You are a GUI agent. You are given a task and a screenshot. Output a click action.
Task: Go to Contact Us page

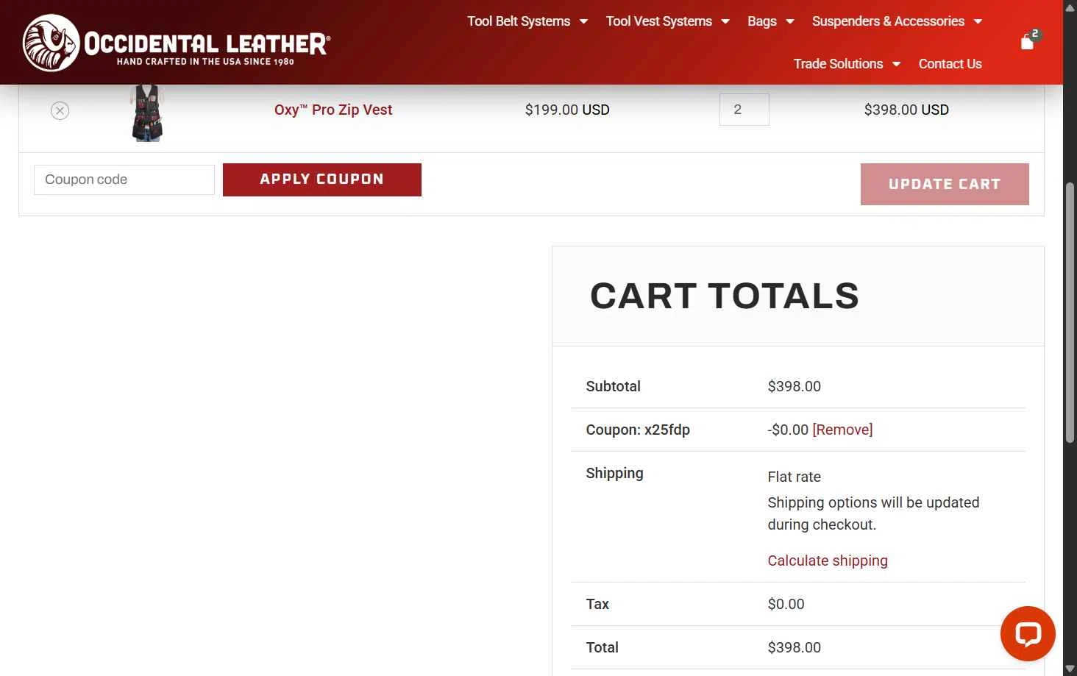(950, 64)
